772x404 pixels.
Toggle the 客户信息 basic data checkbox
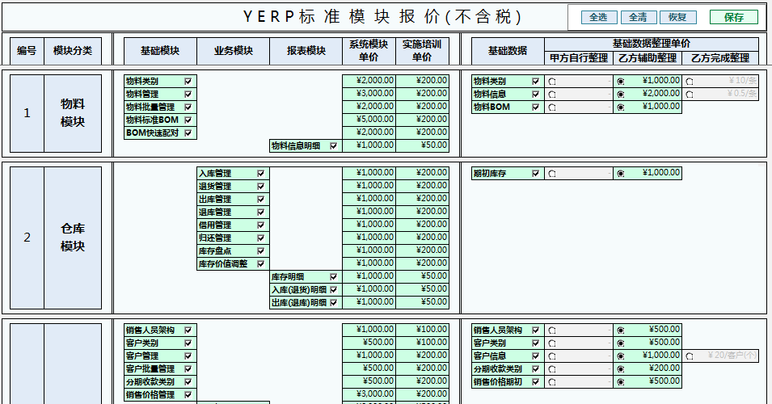[x=535, y=356]
